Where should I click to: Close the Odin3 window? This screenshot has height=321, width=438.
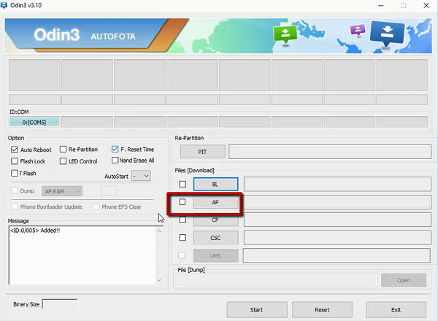point(426,6)
